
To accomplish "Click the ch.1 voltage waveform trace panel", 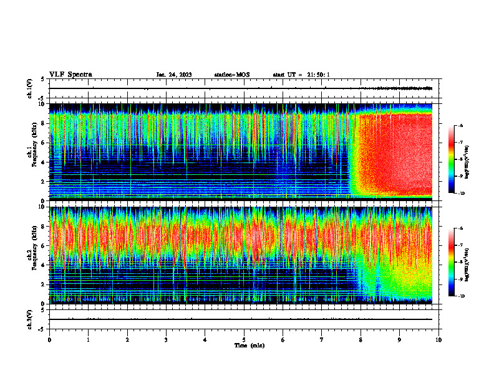I will tap(244, 88).
